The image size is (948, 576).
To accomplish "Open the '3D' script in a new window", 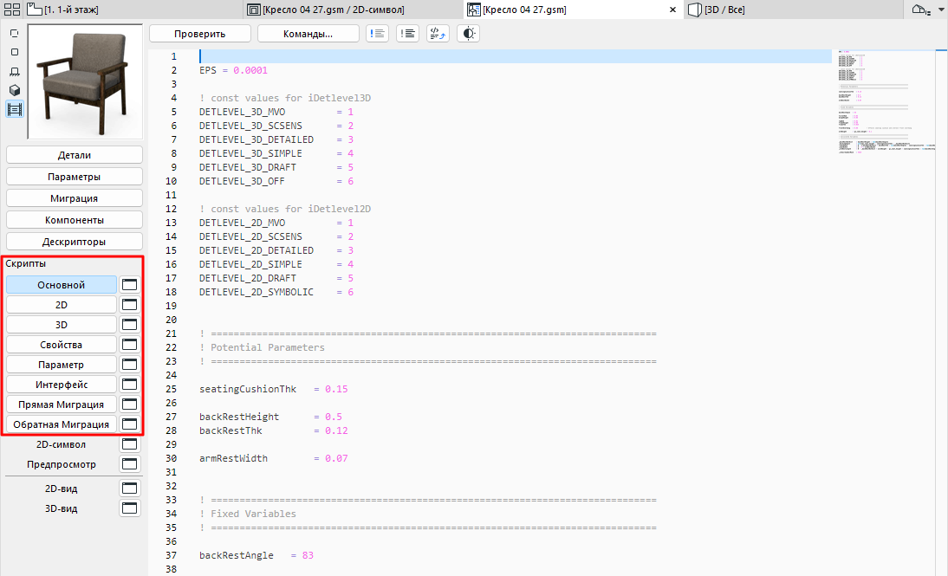I will (x=128, y=323).
